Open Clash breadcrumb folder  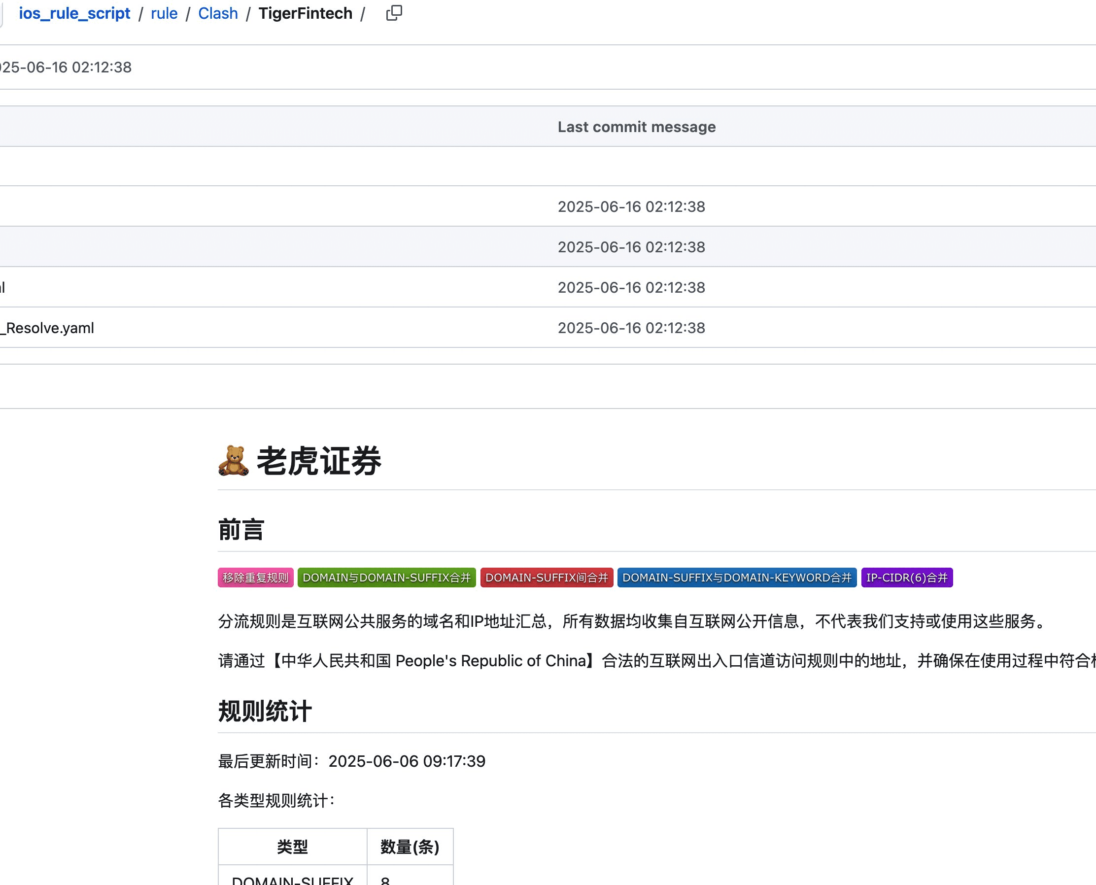218,13
